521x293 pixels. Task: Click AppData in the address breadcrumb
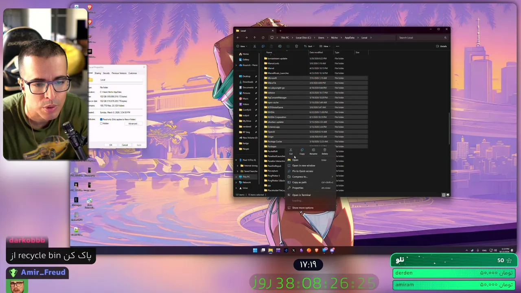pos(350,37)
